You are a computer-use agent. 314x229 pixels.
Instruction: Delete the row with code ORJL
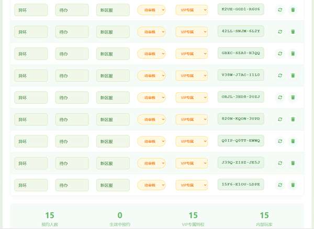coord(293,97)
